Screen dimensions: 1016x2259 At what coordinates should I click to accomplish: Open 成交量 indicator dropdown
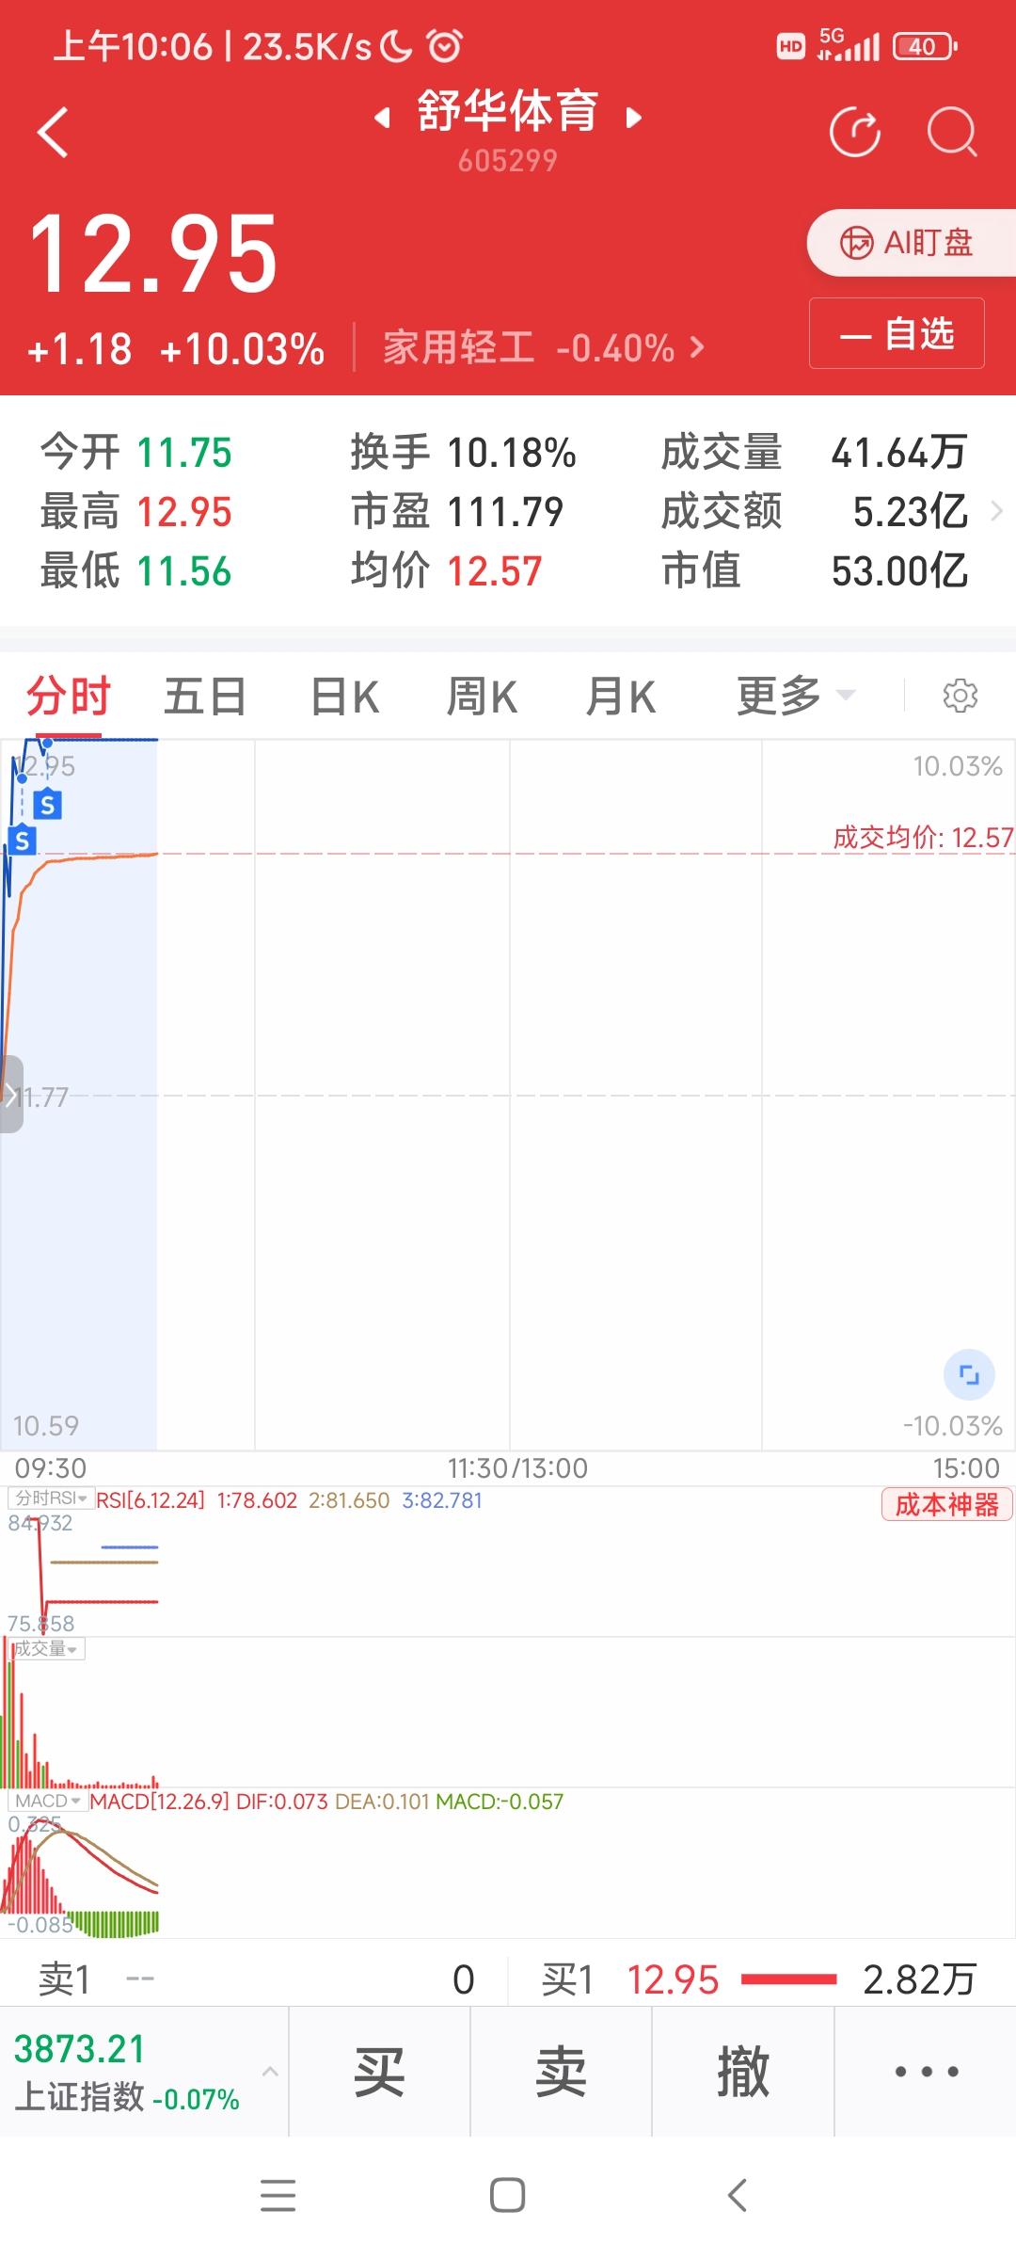(45, 1648)
